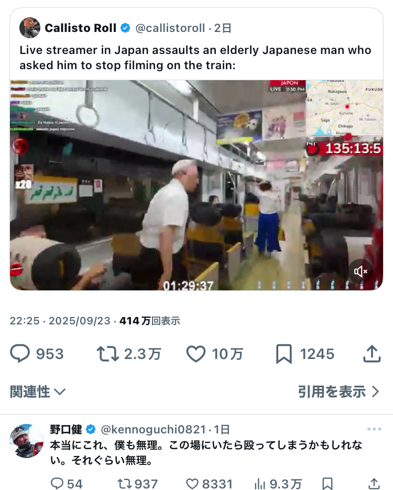Share the main post via upload icon
This screenshot has height=490, width=393.
click(372, 354)
